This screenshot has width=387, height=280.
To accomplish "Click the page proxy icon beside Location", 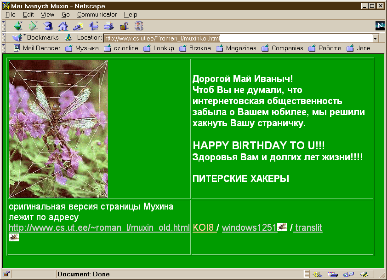I will (68, 38).
